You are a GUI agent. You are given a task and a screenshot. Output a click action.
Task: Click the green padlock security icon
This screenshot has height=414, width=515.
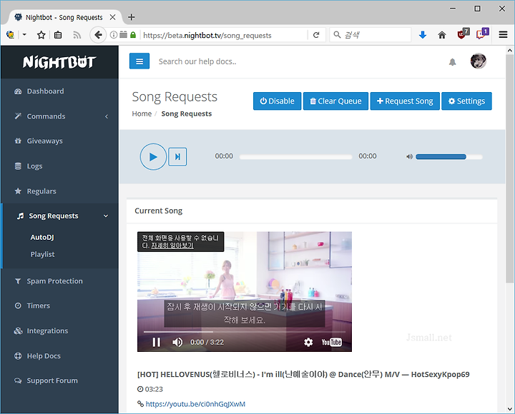133,35
